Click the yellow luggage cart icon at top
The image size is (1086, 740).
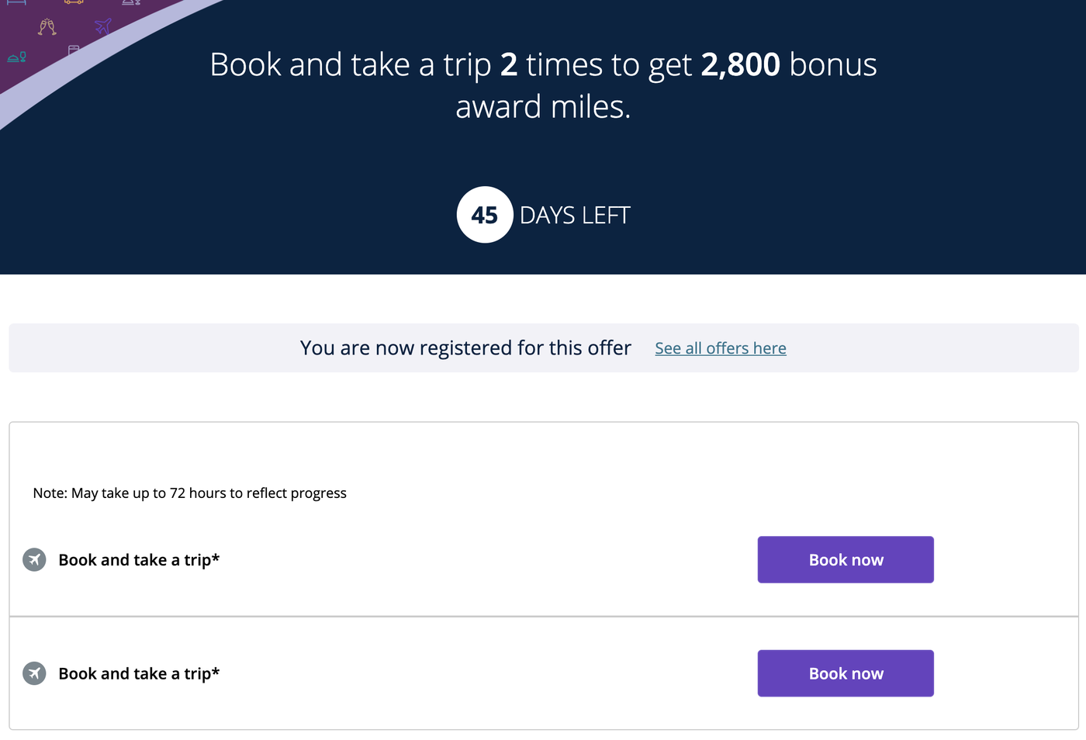[74, 2]
